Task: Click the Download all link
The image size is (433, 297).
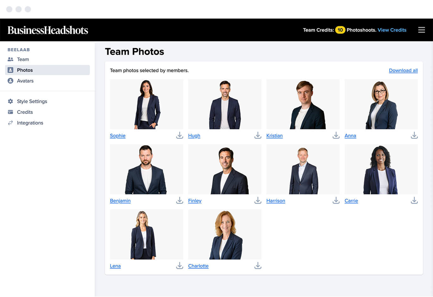Action: pyautogui.click(x=403, y=70)
